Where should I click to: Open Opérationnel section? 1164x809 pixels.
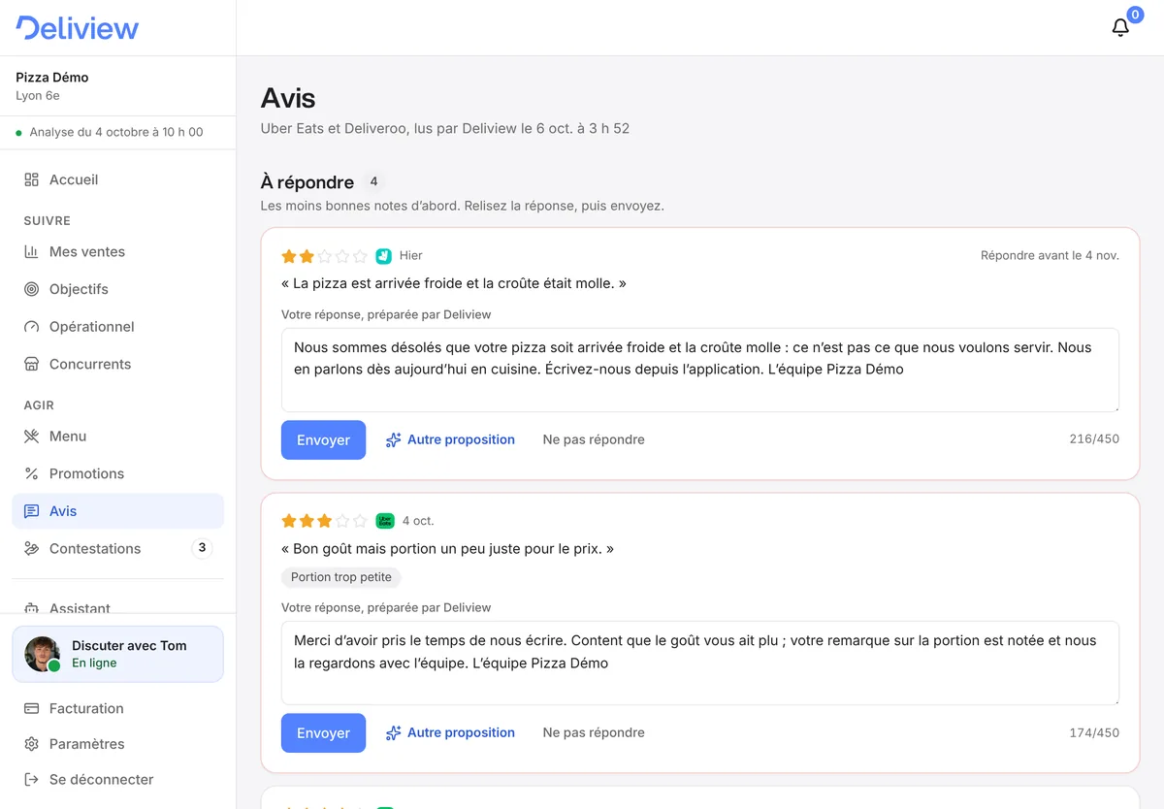[x=117, y=327]
